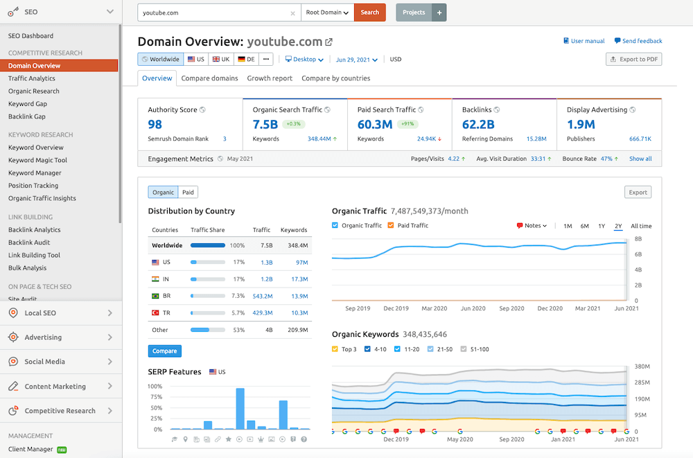Click the Local SEO pin icon

(x=13, y=313)
